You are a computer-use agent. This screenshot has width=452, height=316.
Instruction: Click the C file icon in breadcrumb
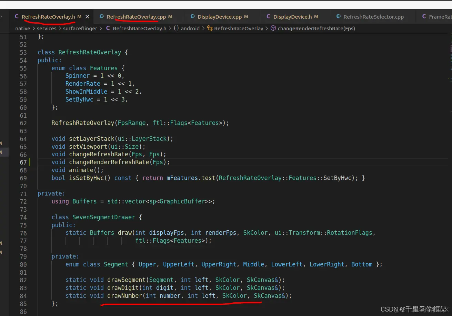(x=108, y=29)
